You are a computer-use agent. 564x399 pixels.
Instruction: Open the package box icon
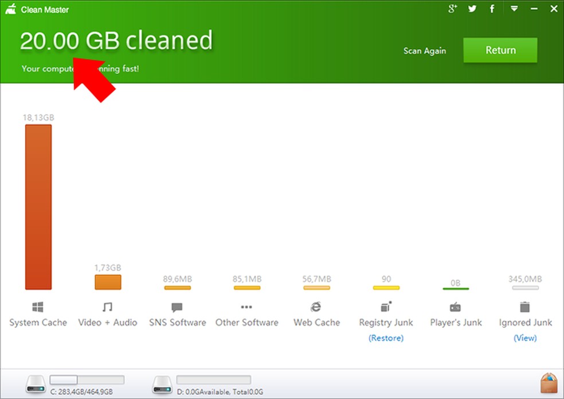pos(549,383)
